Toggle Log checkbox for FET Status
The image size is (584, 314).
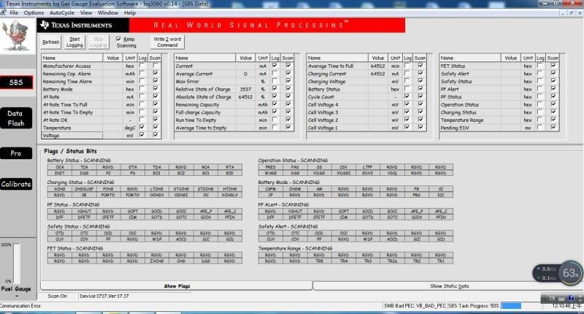(x=540, y=66)
